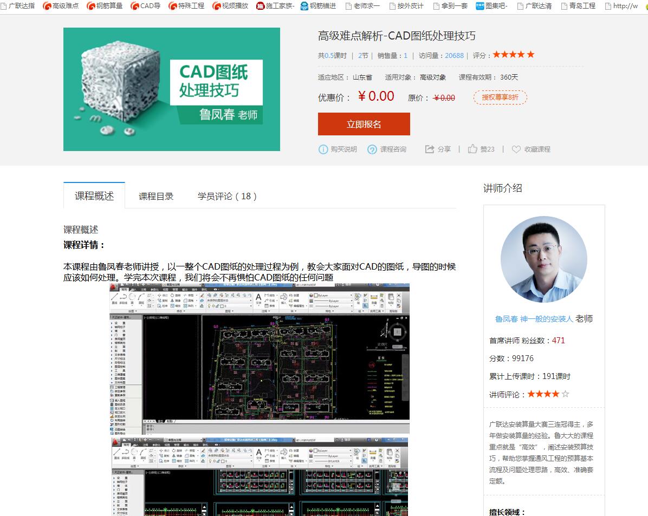Open 购买说明 purchase info
The width and height of the screenshot is (648, 516).
pos(338,149)
